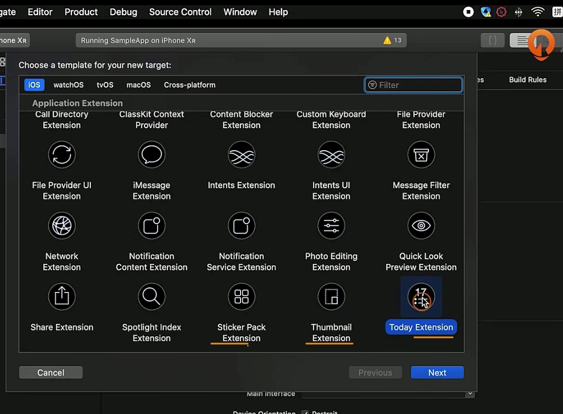Select the Network Extension globe icon
563x414 pixels.
pos(62,226)
